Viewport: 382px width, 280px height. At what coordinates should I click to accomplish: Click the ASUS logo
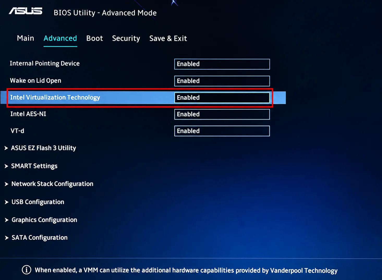(25, 11)
